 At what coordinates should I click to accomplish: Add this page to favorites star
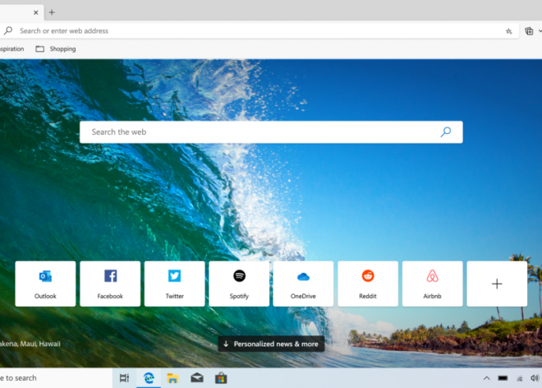point(509,31)
